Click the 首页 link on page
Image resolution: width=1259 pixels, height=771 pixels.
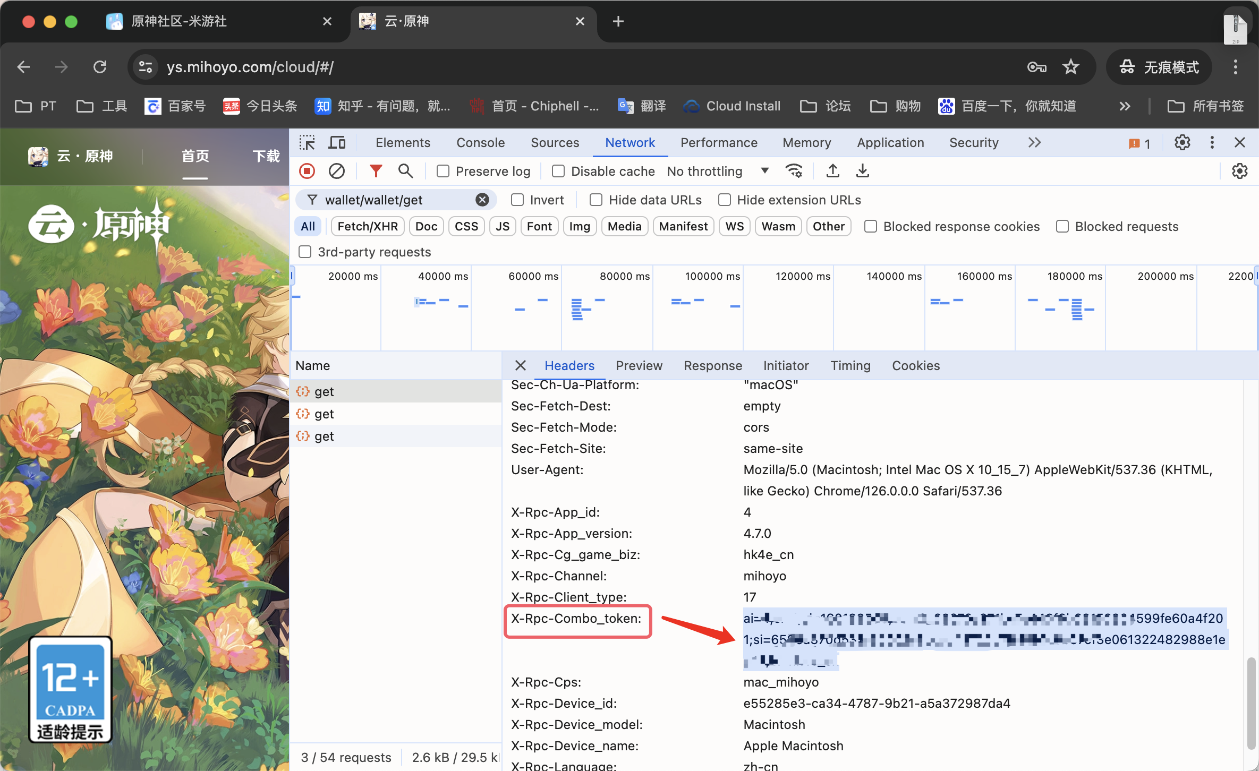pyautogui.click(x=195, y=156)
